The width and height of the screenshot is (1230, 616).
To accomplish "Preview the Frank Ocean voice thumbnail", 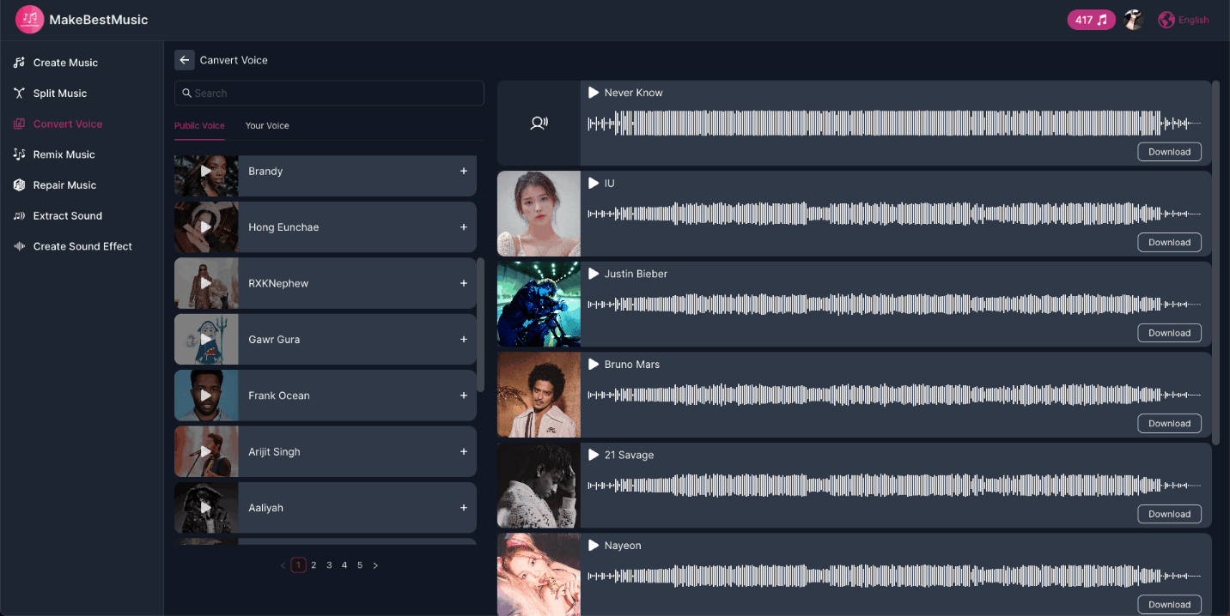I will [206, 396].
